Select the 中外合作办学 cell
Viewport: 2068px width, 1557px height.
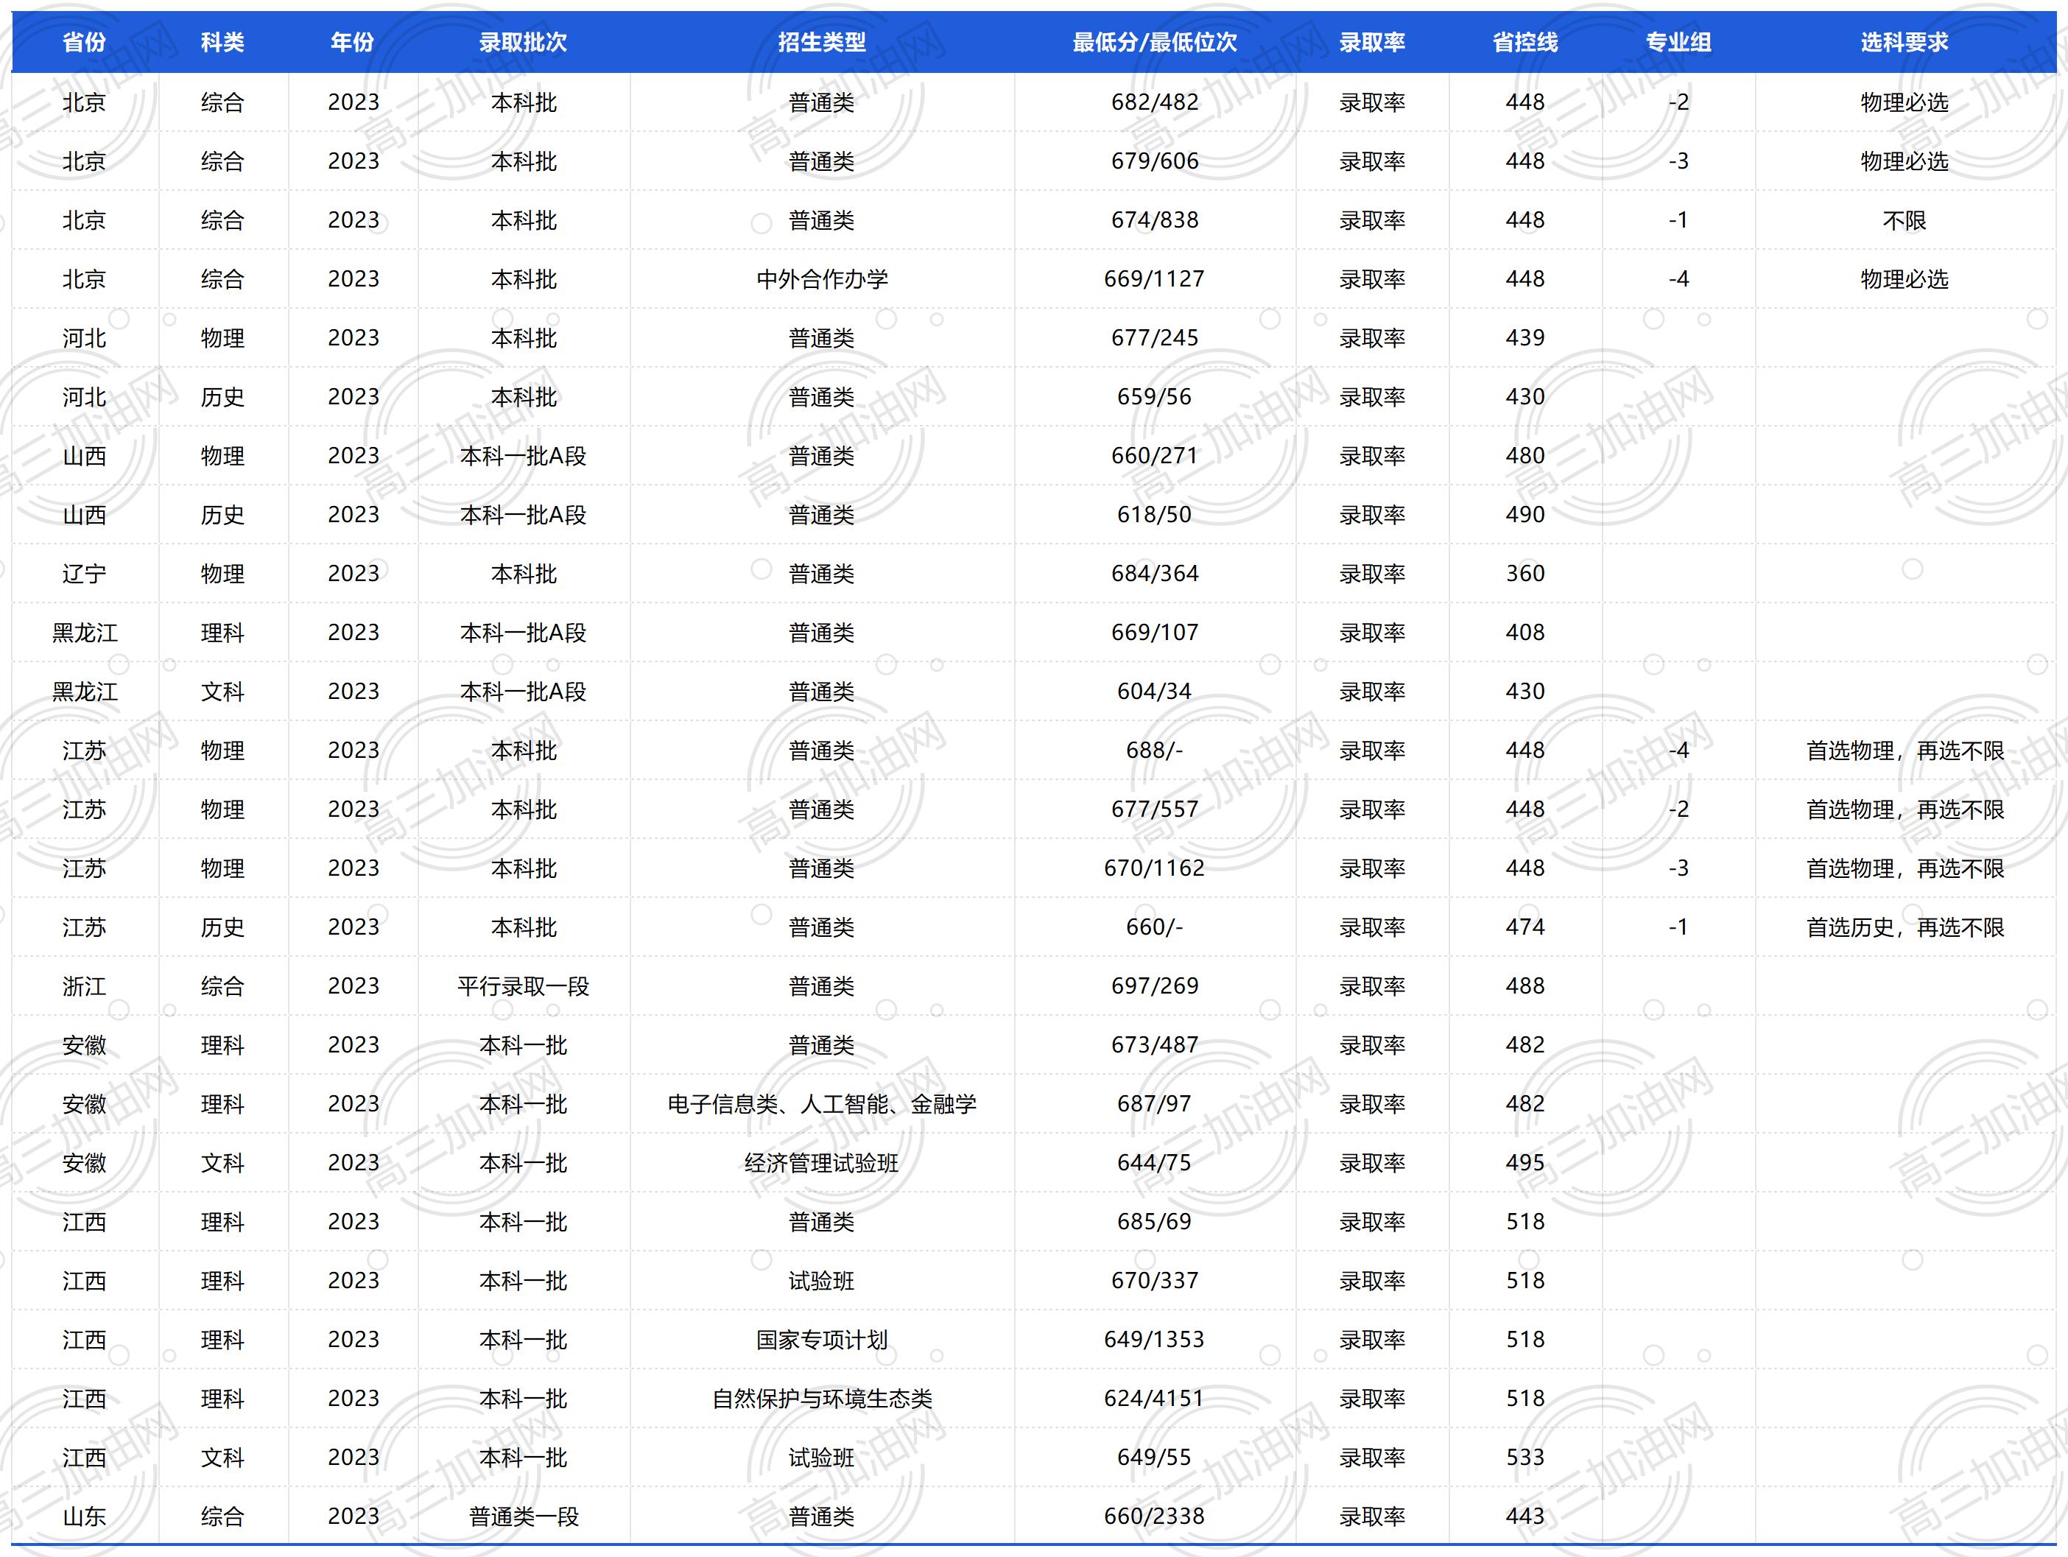pos(822,278)
